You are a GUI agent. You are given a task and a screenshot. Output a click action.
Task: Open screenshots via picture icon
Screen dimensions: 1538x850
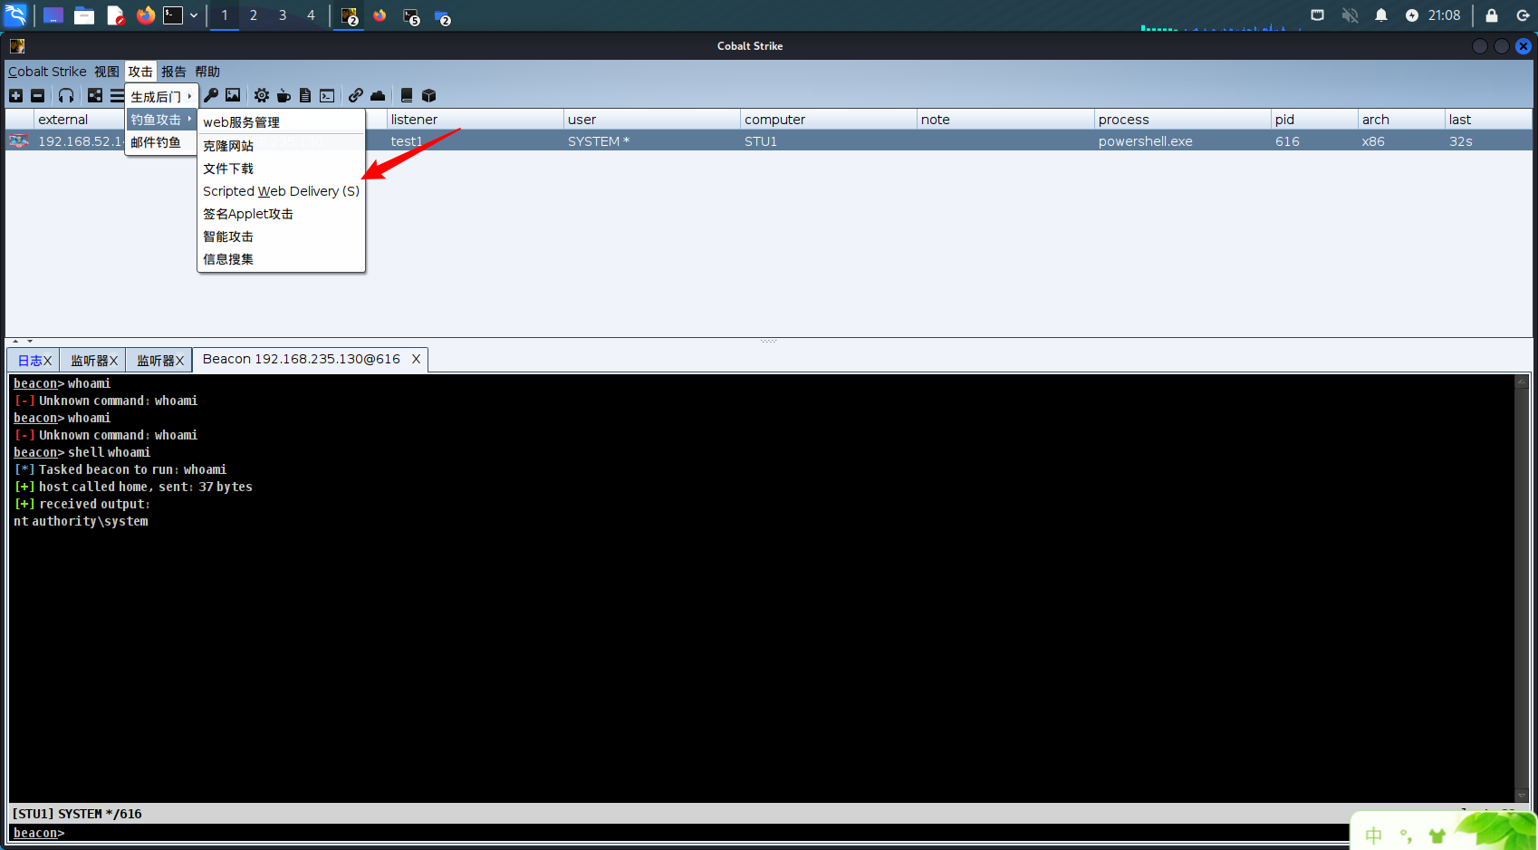(x=233, y=95)
